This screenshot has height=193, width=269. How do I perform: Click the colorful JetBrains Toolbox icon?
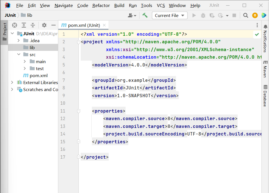264,15
